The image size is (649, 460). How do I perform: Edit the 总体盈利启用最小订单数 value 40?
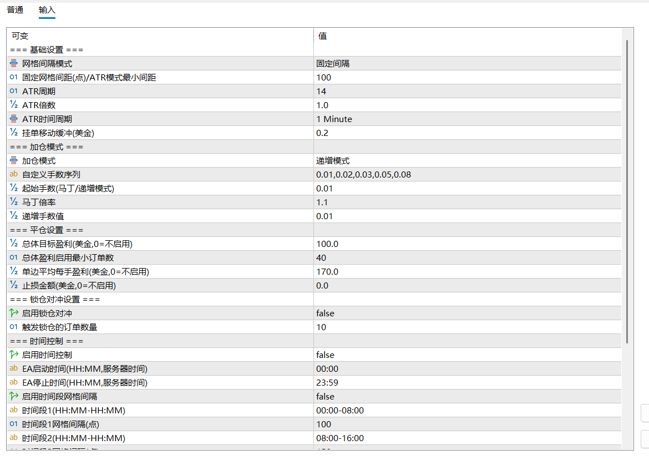tap(467, 257)
